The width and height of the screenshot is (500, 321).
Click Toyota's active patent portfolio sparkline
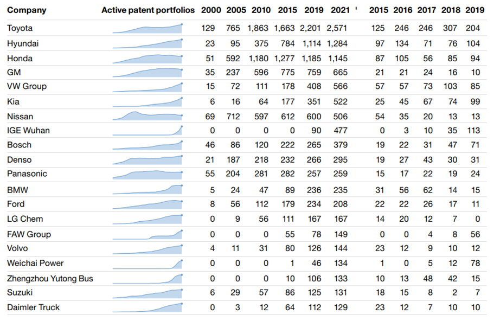pyautogui.click(x=148, y=29)
